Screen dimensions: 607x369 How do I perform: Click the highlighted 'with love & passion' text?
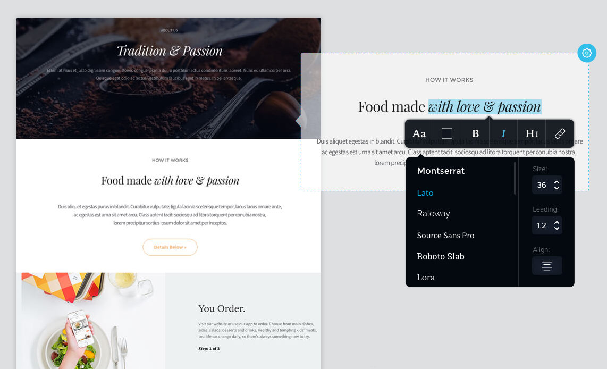[x=485, y=107]
